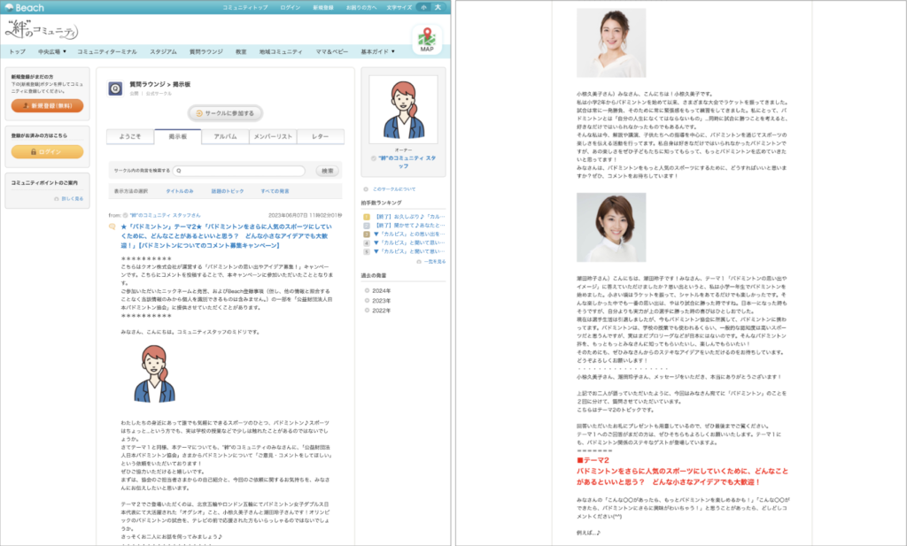The image size is (907, 546).
Task: Open the バドミントン テーマ2 topic title link
Action: (x=226, y=235)
